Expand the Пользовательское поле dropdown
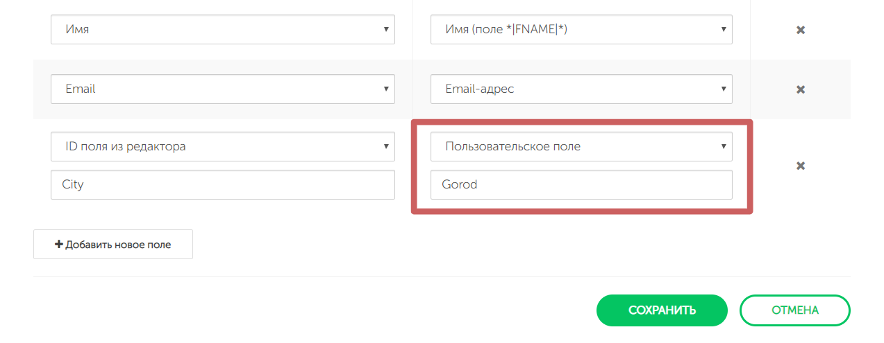The width and height of the screenshot is (884, 343). coord(581,146)
